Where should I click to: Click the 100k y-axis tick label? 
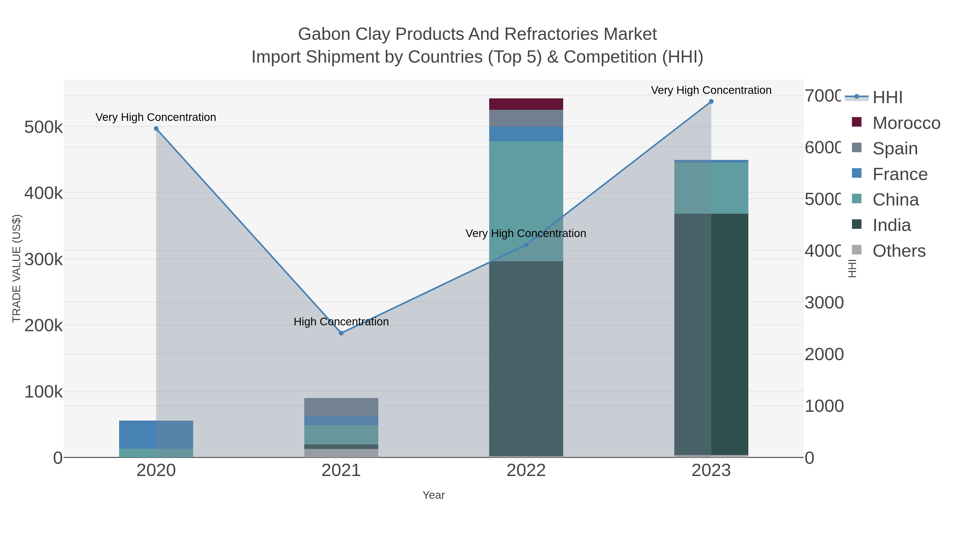point(44,392)
